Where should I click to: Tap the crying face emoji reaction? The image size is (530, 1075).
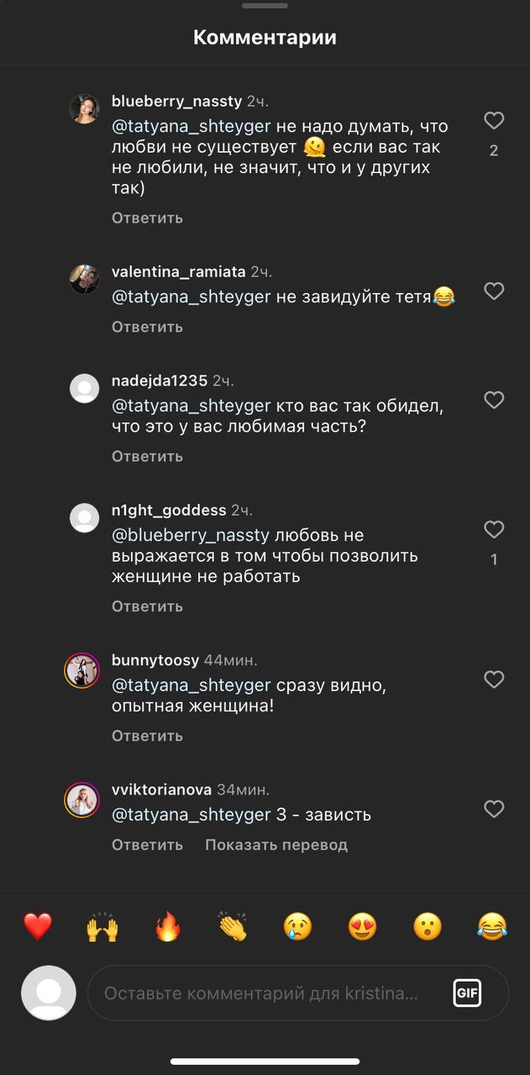pyautogui.click(x=298, y=927)
